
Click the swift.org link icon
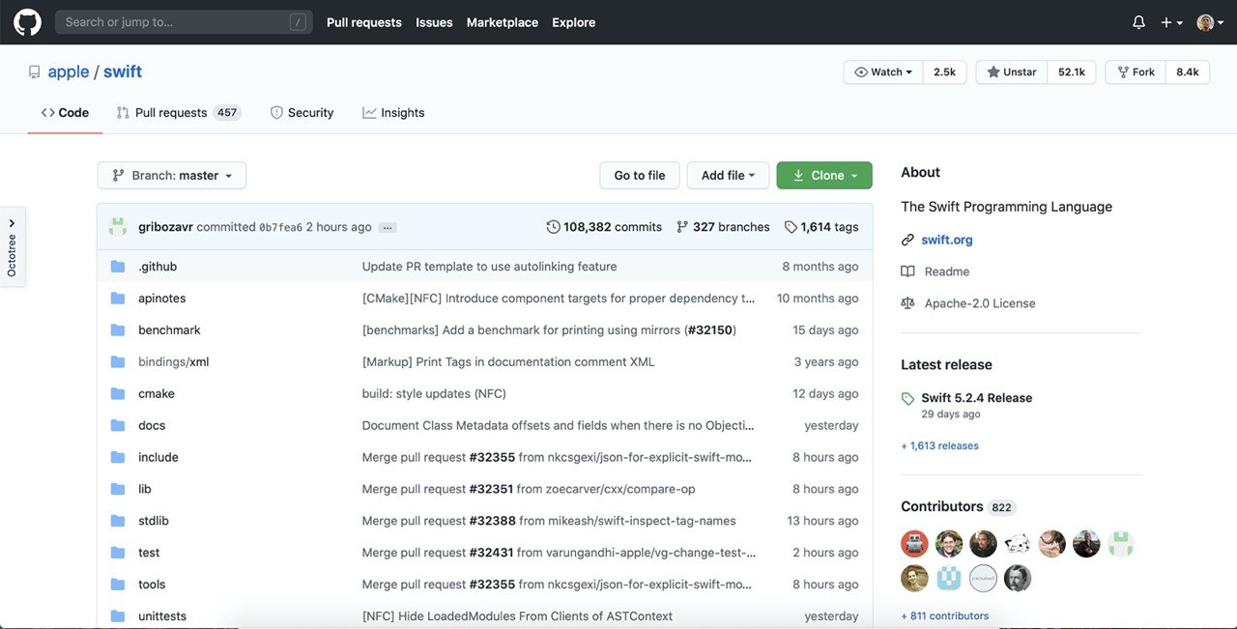coord(907,240)
